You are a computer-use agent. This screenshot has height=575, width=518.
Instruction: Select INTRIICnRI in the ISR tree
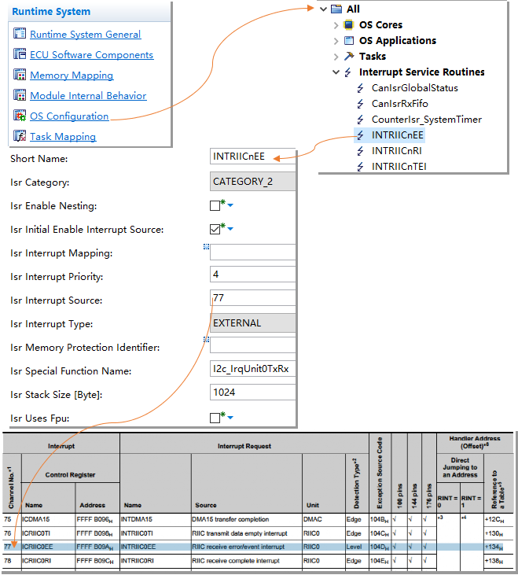[x=398, y=150]
